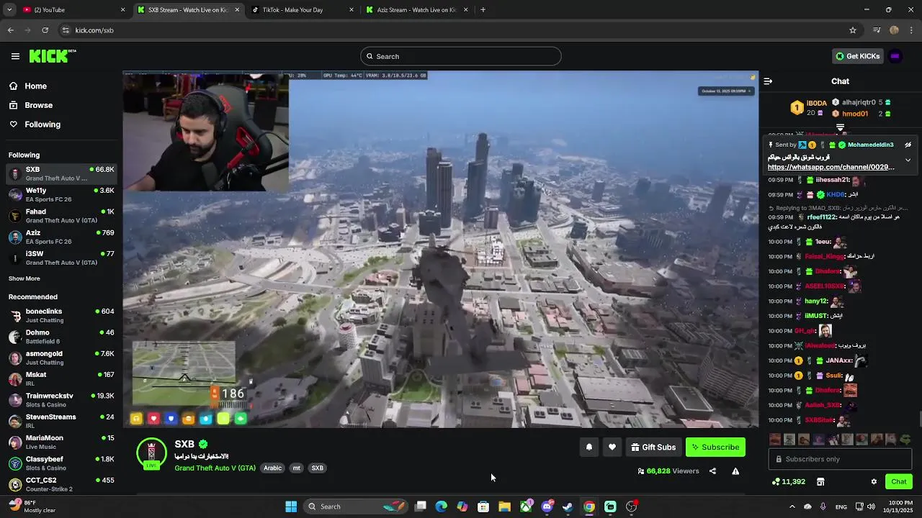Open Discord from taskbar
922x518 pixels.
547,506
